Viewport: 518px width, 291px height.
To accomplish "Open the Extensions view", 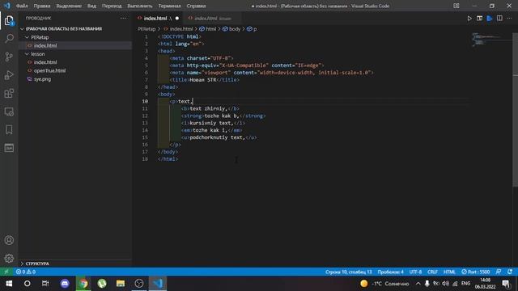I will point(9,94).
